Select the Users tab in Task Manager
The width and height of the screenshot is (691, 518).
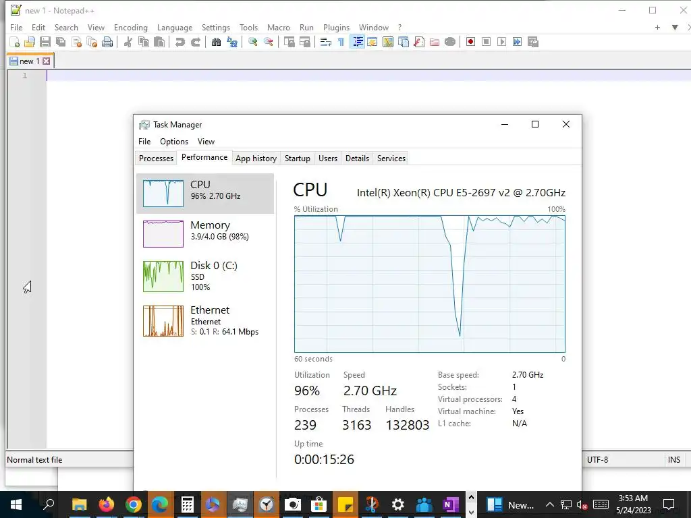(328, 158)
